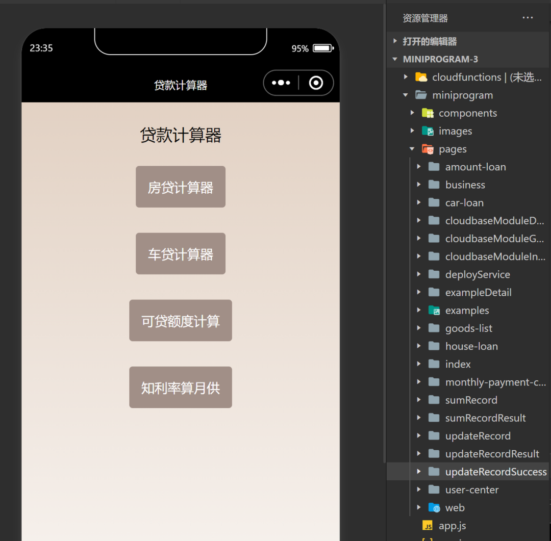
Task: Open the resource manager more-actions ellipsis
Action: (527, 17)
